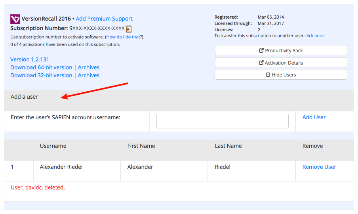Follow 'click here' to transfer subscription
Image resolution: width=358 pixels, height=214 pixels.
tap(314, 36)
